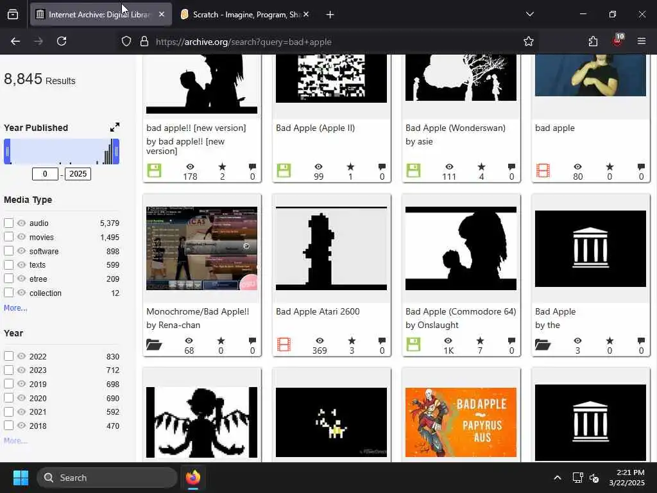Click right handle of year range slider

click(117, 151)
